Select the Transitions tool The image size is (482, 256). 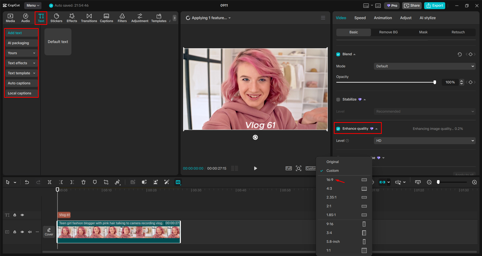[x=89, y=18]
